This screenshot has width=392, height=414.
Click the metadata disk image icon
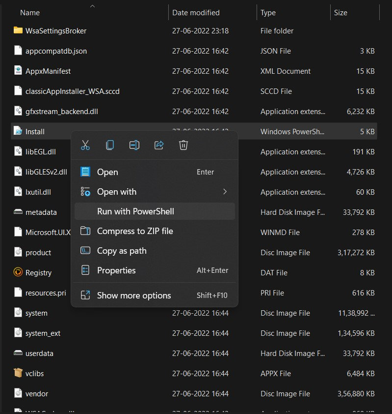coord(18,212)
